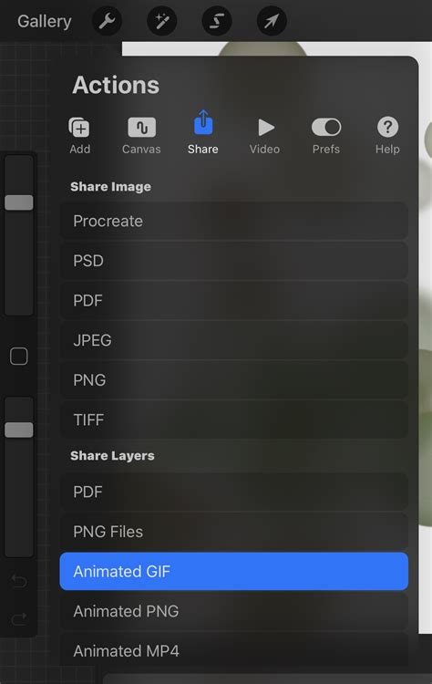
Task: Select the Selection S-shaped tool
Action: click(217, 20)
